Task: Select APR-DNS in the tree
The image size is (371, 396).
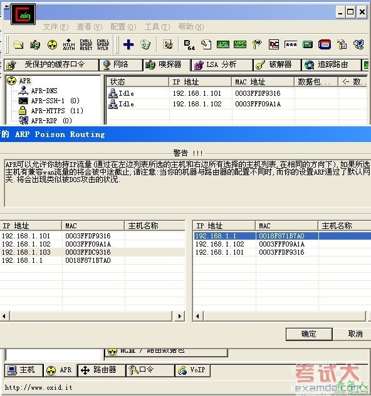Action: [x=44, y=91]
